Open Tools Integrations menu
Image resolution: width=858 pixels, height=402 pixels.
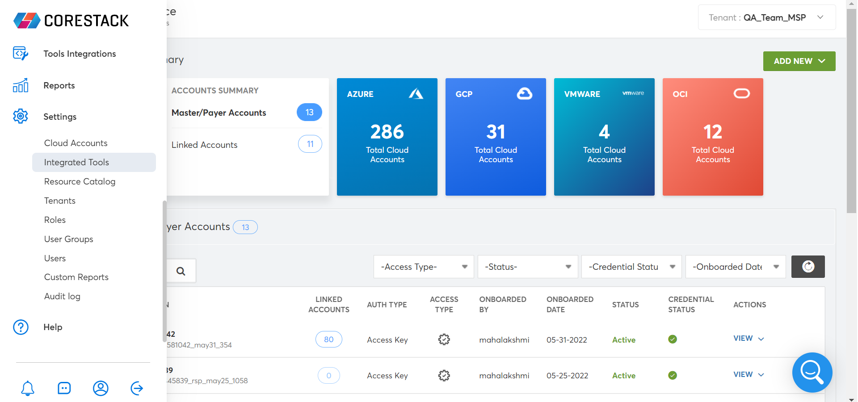pyautogui.click(x=80, y=54)
